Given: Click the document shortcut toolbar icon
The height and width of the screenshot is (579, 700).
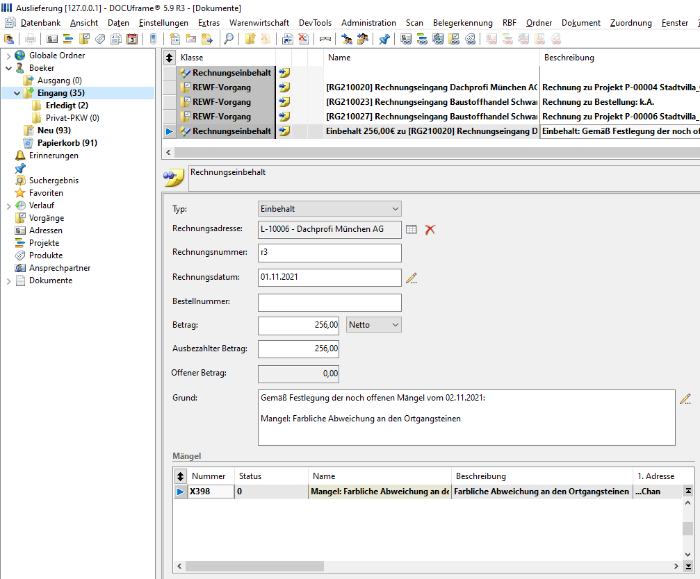Looking at the screenshot, I should [288, 39].
